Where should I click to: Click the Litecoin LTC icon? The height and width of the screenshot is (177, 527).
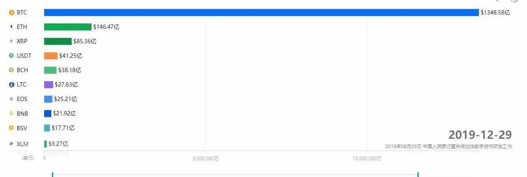pos(11,85)
